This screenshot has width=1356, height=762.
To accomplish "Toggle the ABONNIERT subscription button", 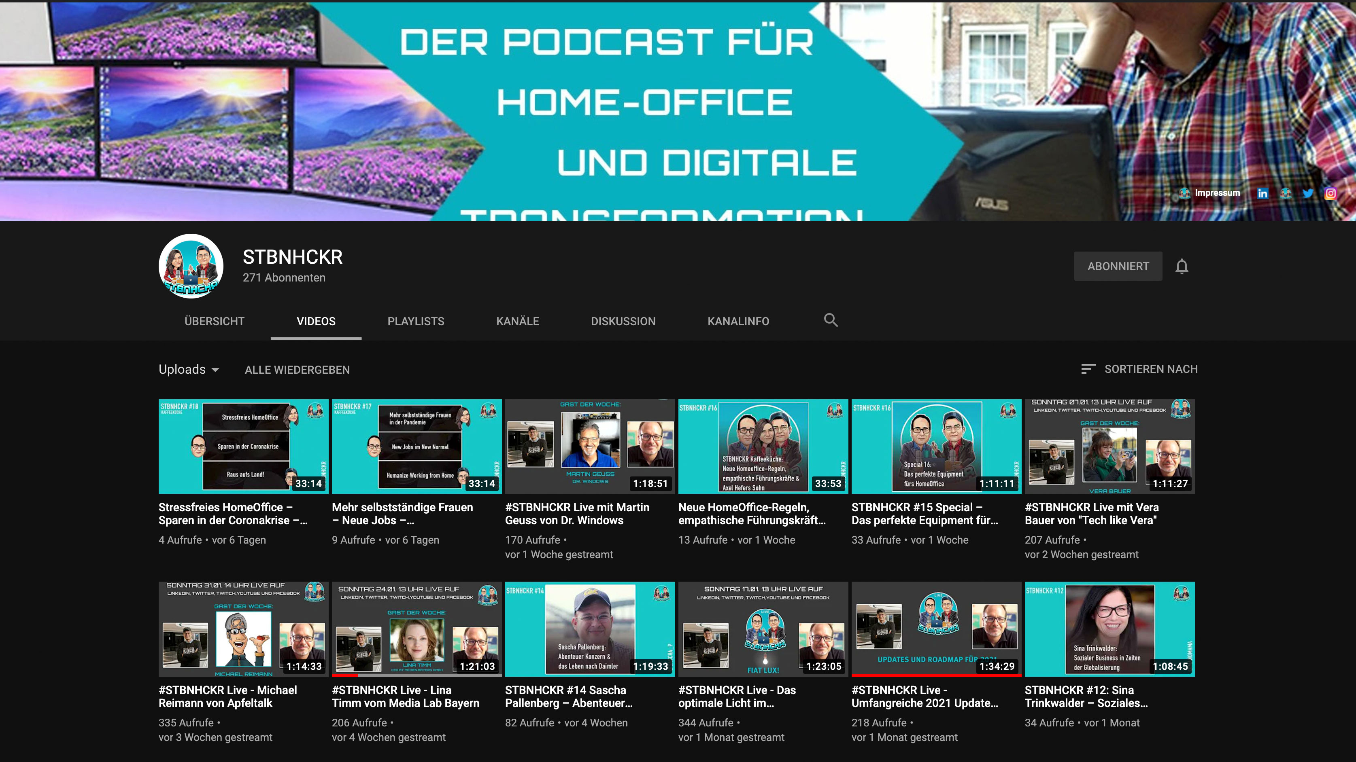I will click(1118, 266).
